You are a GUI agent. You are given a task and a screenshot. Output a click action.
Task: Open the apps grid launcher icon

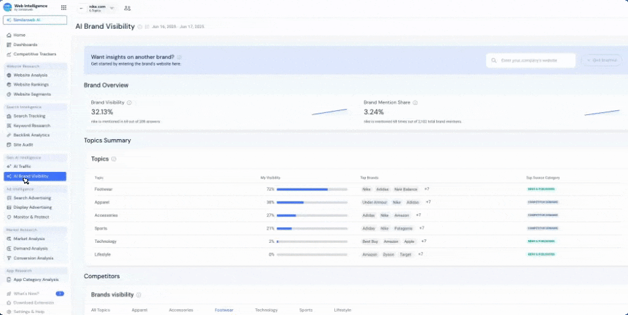coord(63,8)
